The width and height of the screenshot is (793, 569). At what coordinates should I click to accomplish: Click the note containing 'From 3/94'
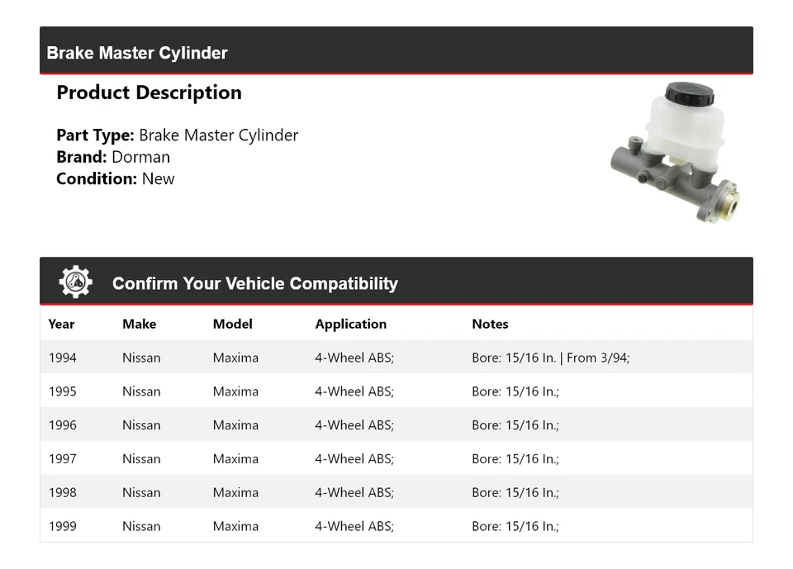click(550, 358)
